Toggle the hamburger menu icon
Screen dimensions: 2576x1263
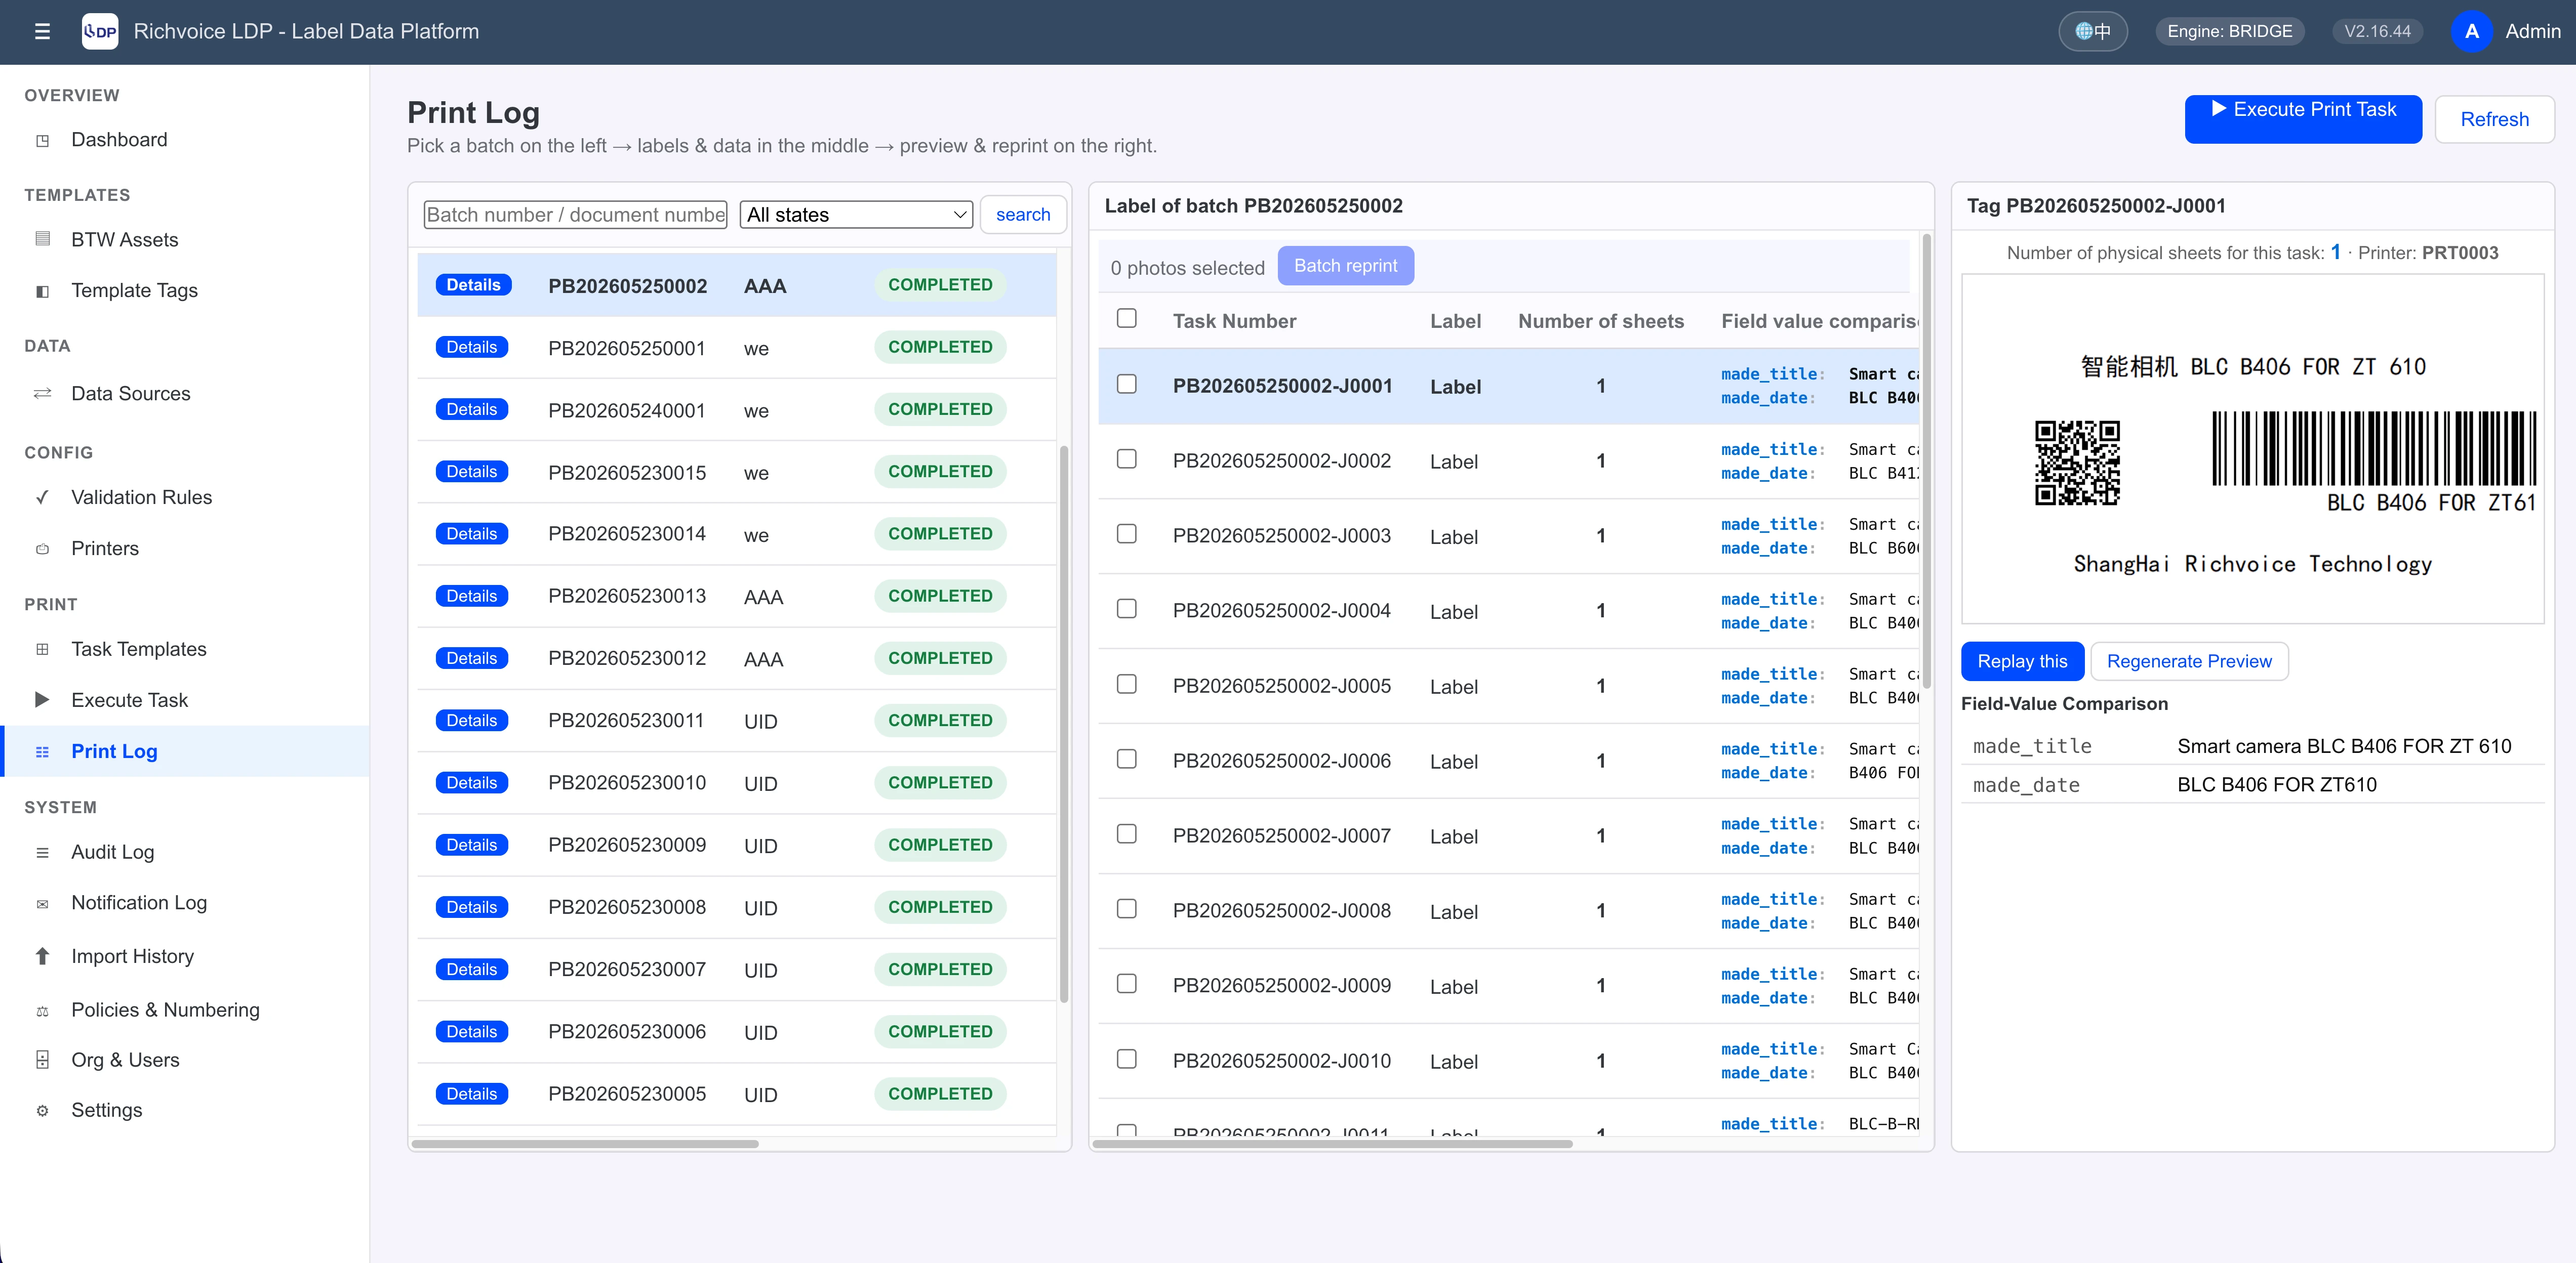point(42,31)
